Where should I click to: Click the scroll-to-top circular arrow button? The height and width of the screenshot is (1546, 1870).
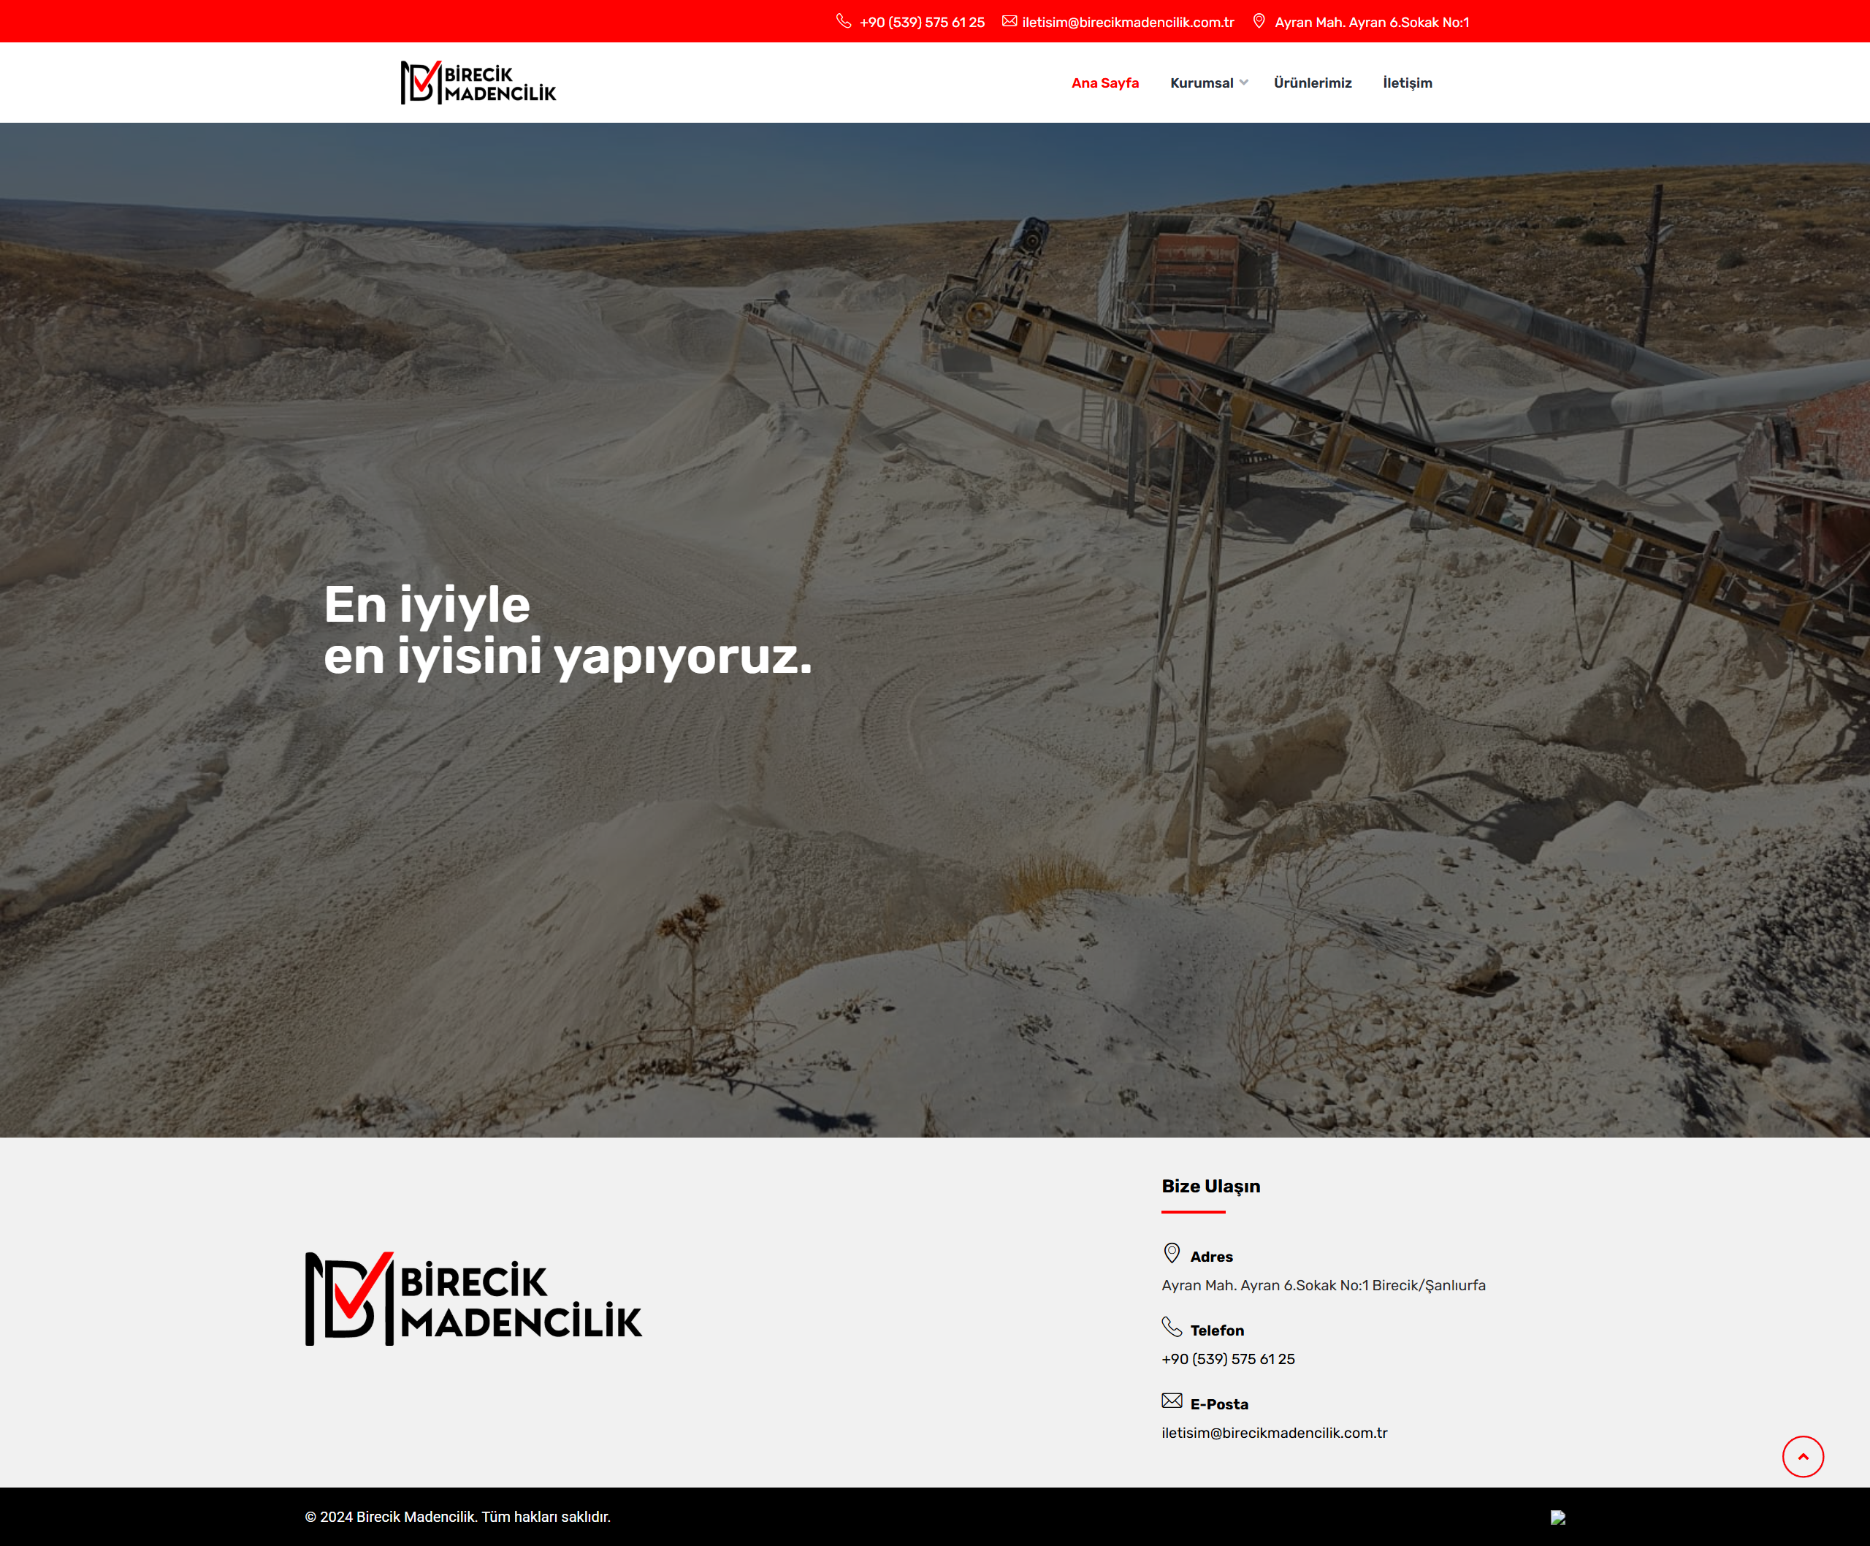click(x=1802, y=1456)
